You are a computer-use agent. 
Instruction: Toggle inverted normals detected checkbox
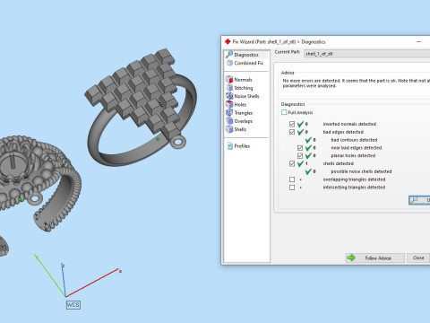coord(292,124)
